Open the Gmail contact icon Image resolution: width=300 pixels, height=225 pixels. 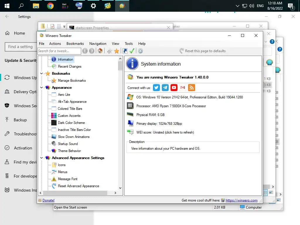tap(183, 88)
